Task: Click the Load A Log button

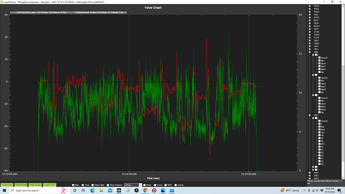Action: tap(49, 185)
